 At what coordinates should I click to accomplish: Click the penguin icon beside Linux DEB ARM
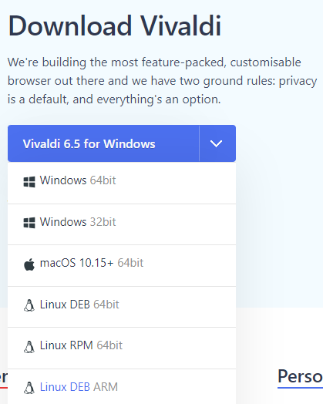coord(29,388)
